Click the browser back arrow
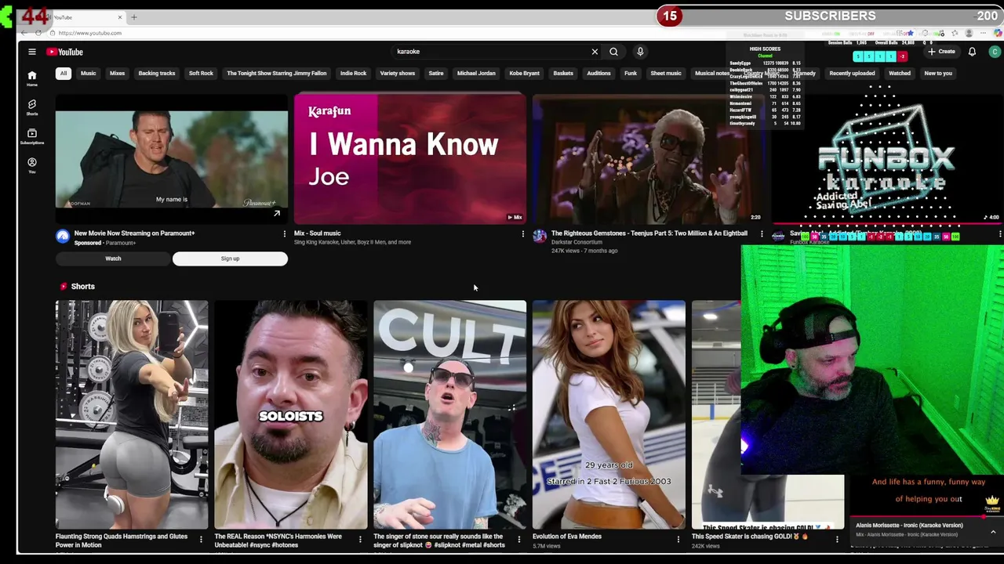1004x564 pixels. pos(24,33)
